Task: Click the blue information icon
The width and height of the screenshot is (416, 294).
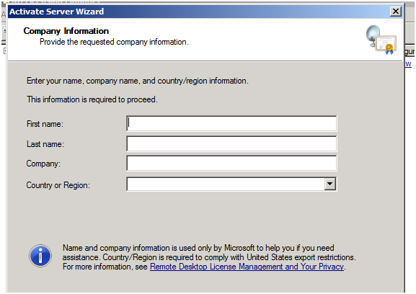Action: [40, 256]
